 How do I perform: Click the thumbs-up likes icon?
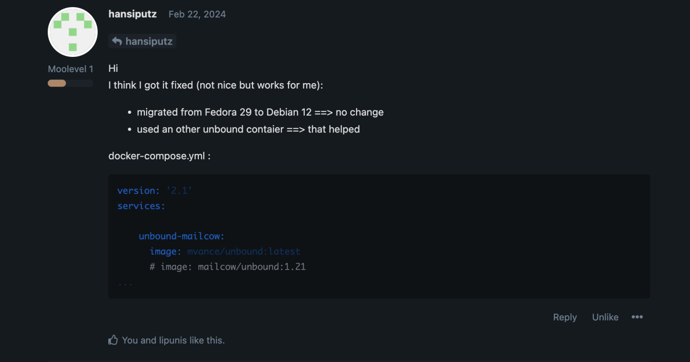point(113,340)
